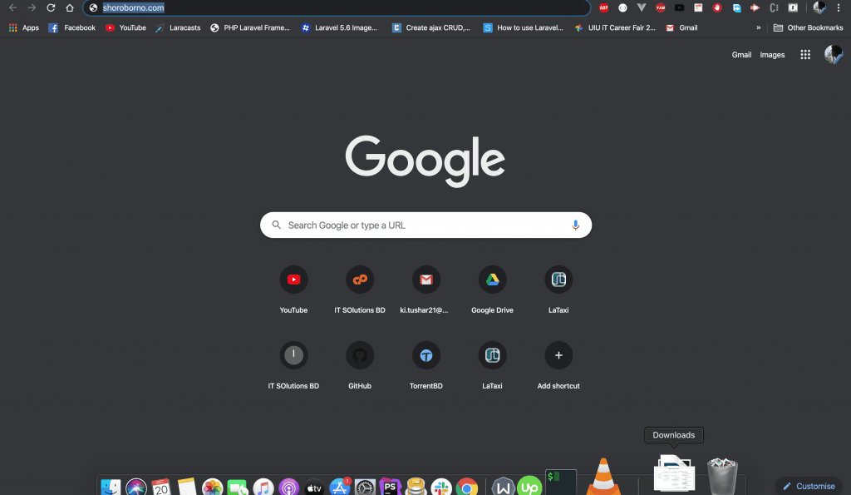Open Chrome from the Dock
Viewport: 851px width, 495px height.
467,487
